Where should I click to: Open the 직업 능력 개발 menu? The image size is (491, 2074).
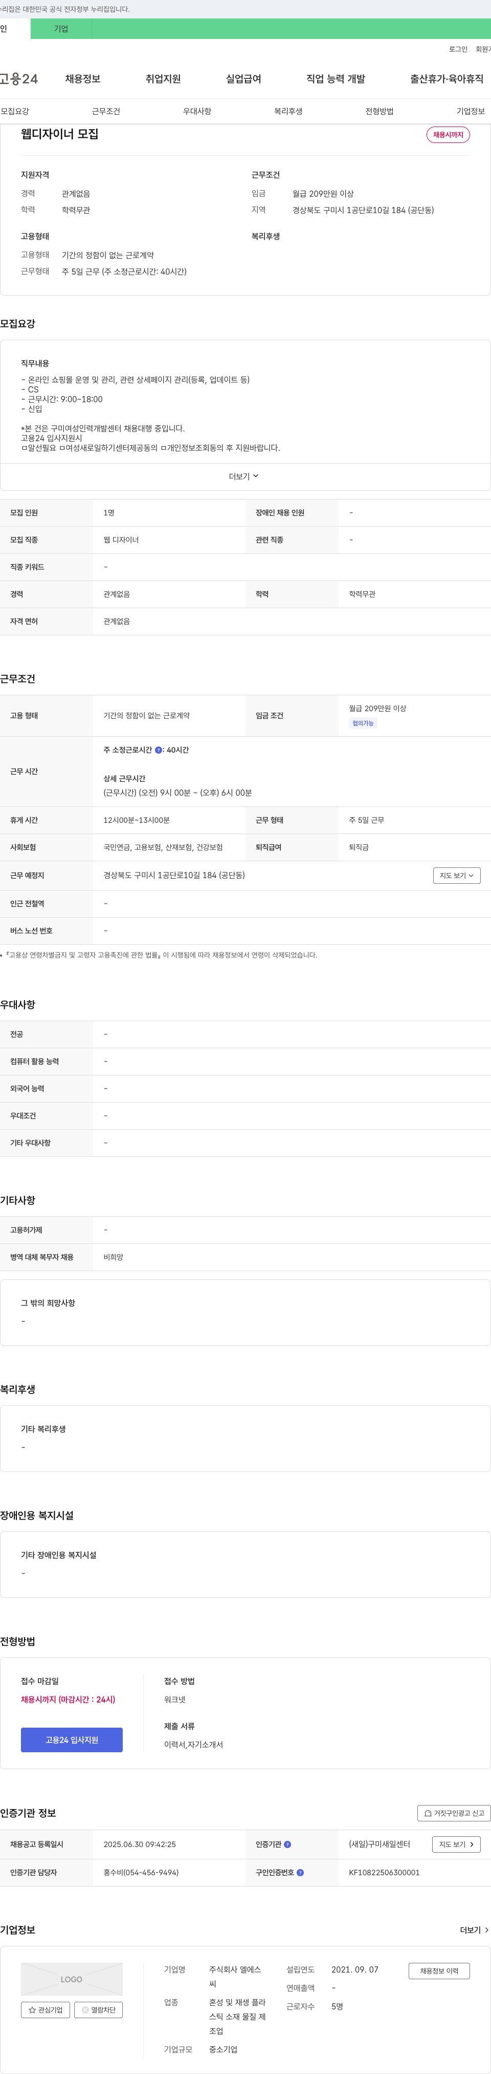336,79
